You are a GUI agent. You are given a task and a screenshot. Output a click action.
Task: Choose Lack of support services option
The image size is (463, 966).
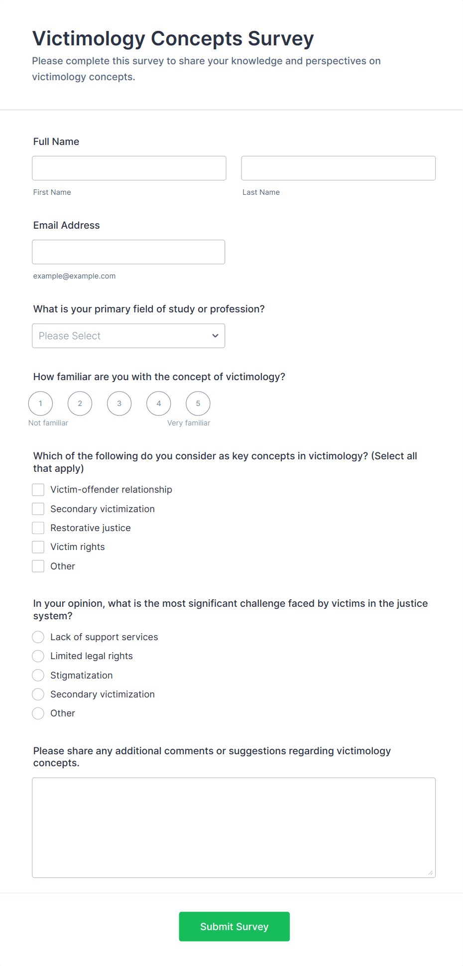pos(38,637)
